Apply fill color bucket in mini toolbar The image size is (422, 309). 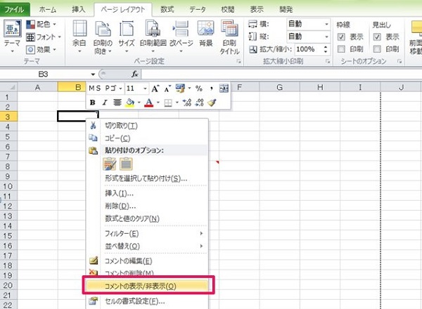pos(130,103)
